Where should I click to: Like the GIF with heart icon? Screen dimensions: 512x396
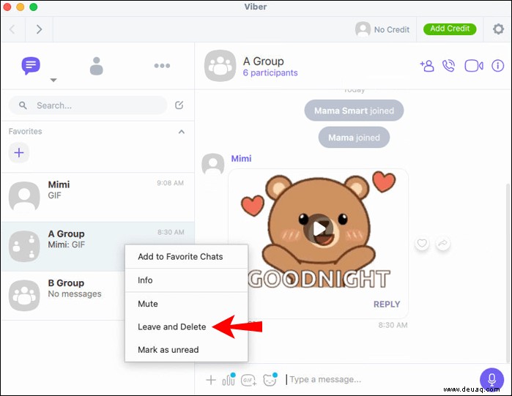(422, 243)
